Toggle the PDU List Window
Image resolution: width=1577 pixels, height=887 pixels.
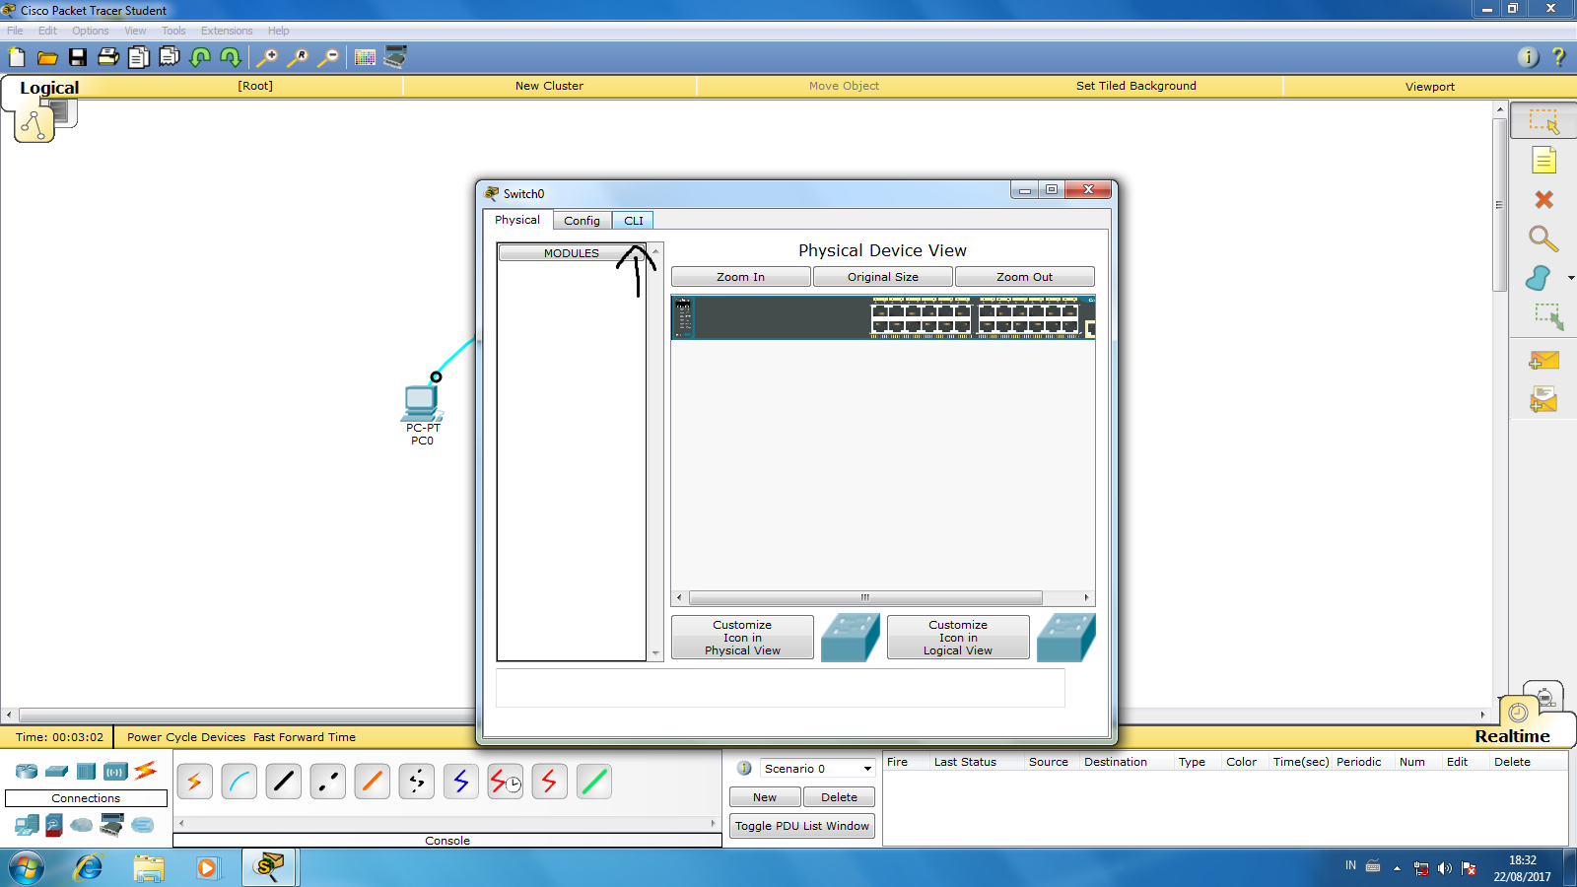pos(801,826)
